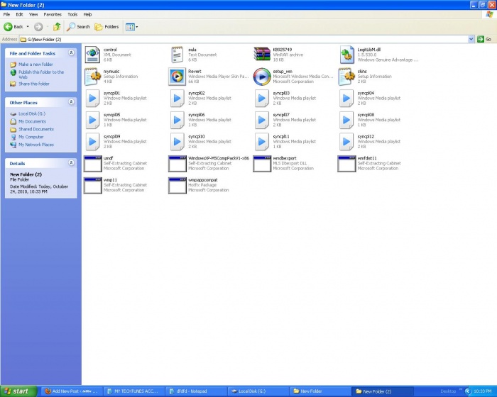This screenshot has width=497, height=397.
Task: Click the Up folder toolbar icon
Action: tap(57, 27)
